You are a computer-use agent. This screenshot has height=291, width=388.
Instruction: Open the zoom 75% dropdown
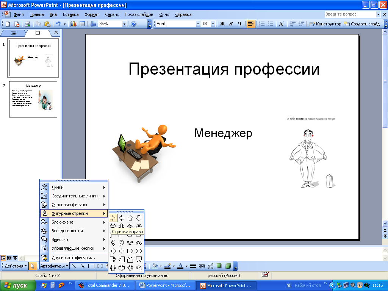pyautogui.click(x=124, y=24)
